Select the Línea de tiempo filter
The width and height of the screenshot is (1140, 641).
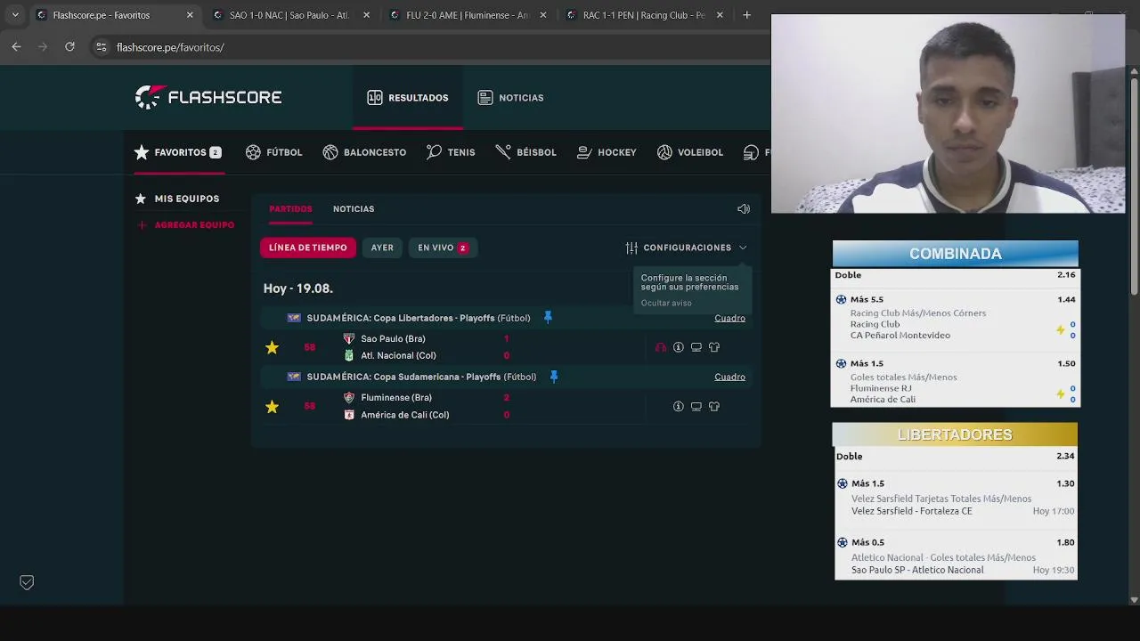click(x=308, y=247)
